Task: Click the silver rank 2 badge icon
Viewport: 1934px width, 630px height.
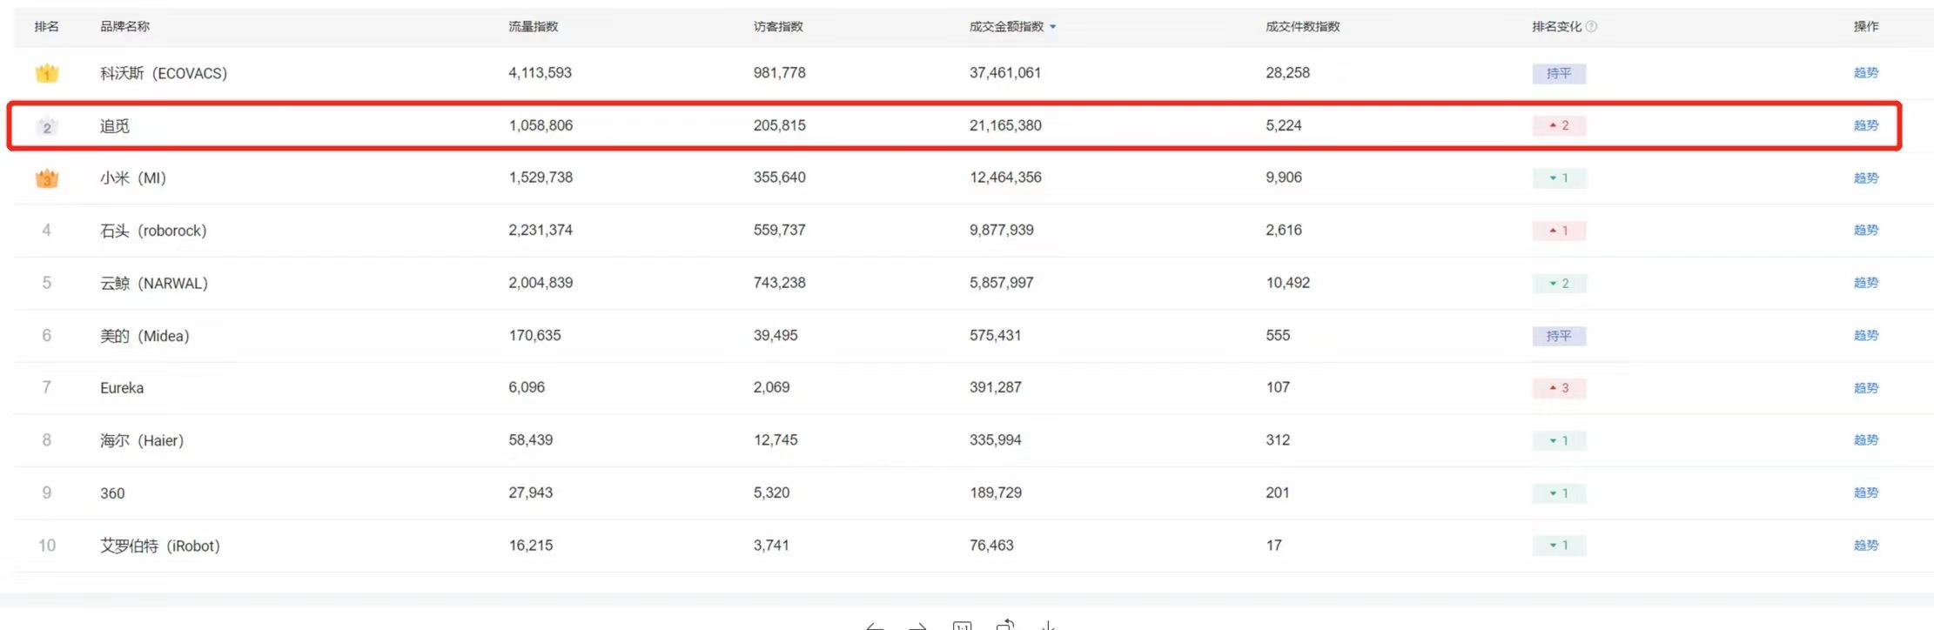Action: pyautogui.click(x=47, y=127)
